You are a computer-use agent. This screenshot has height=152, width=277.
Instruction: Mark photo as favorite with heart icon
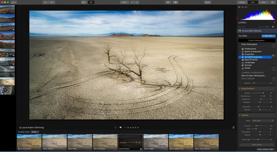[120, 128]
